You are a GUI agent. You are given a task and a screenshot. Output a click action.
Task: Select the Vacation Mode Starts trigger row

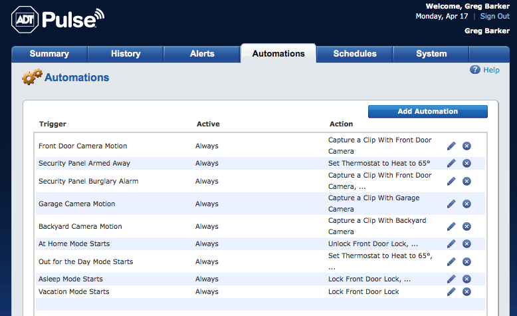click(74, 291)
